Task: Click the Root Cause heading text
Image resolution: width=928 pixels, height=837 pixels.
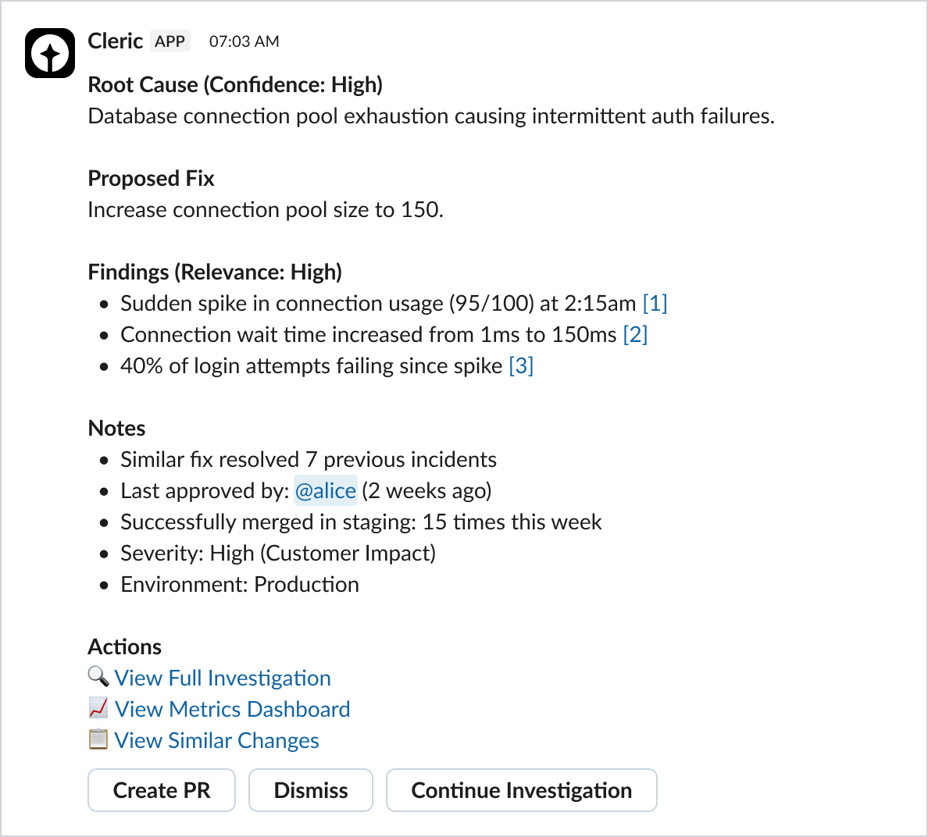Action: pos(235,84)
